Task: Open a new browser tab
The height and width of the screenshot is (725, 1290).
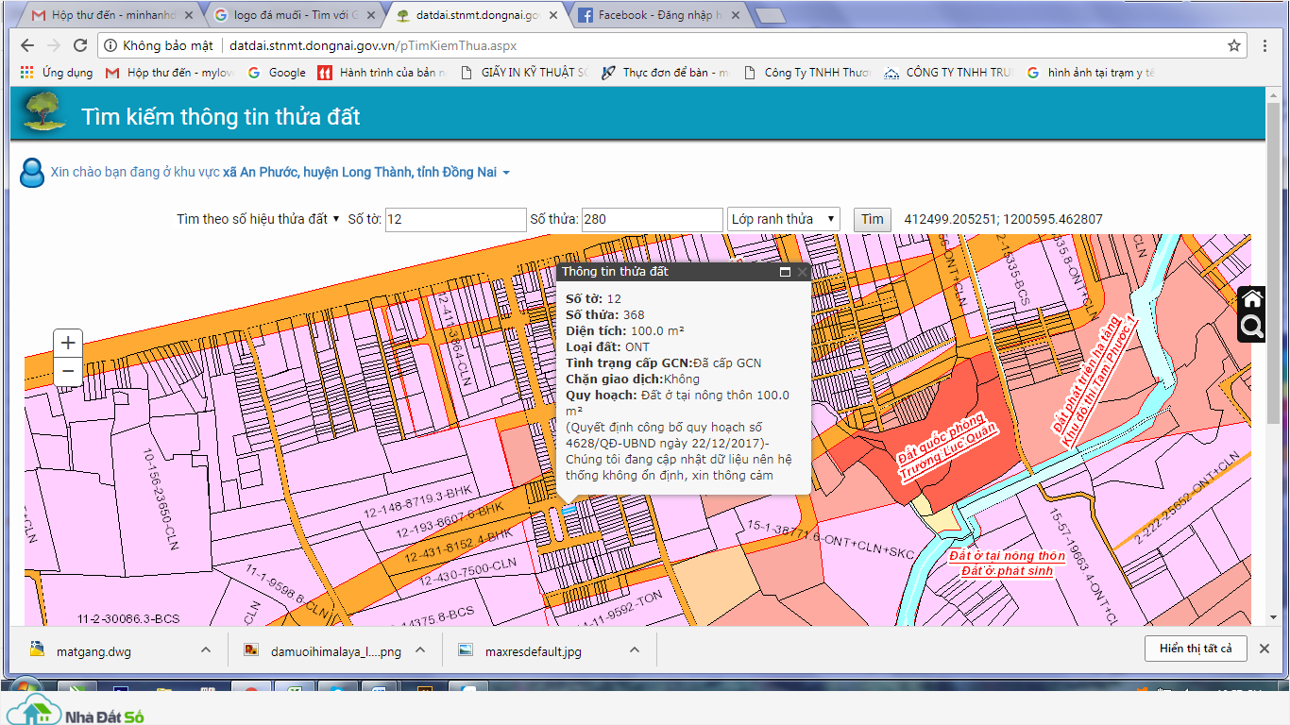Action: (771, 16)
